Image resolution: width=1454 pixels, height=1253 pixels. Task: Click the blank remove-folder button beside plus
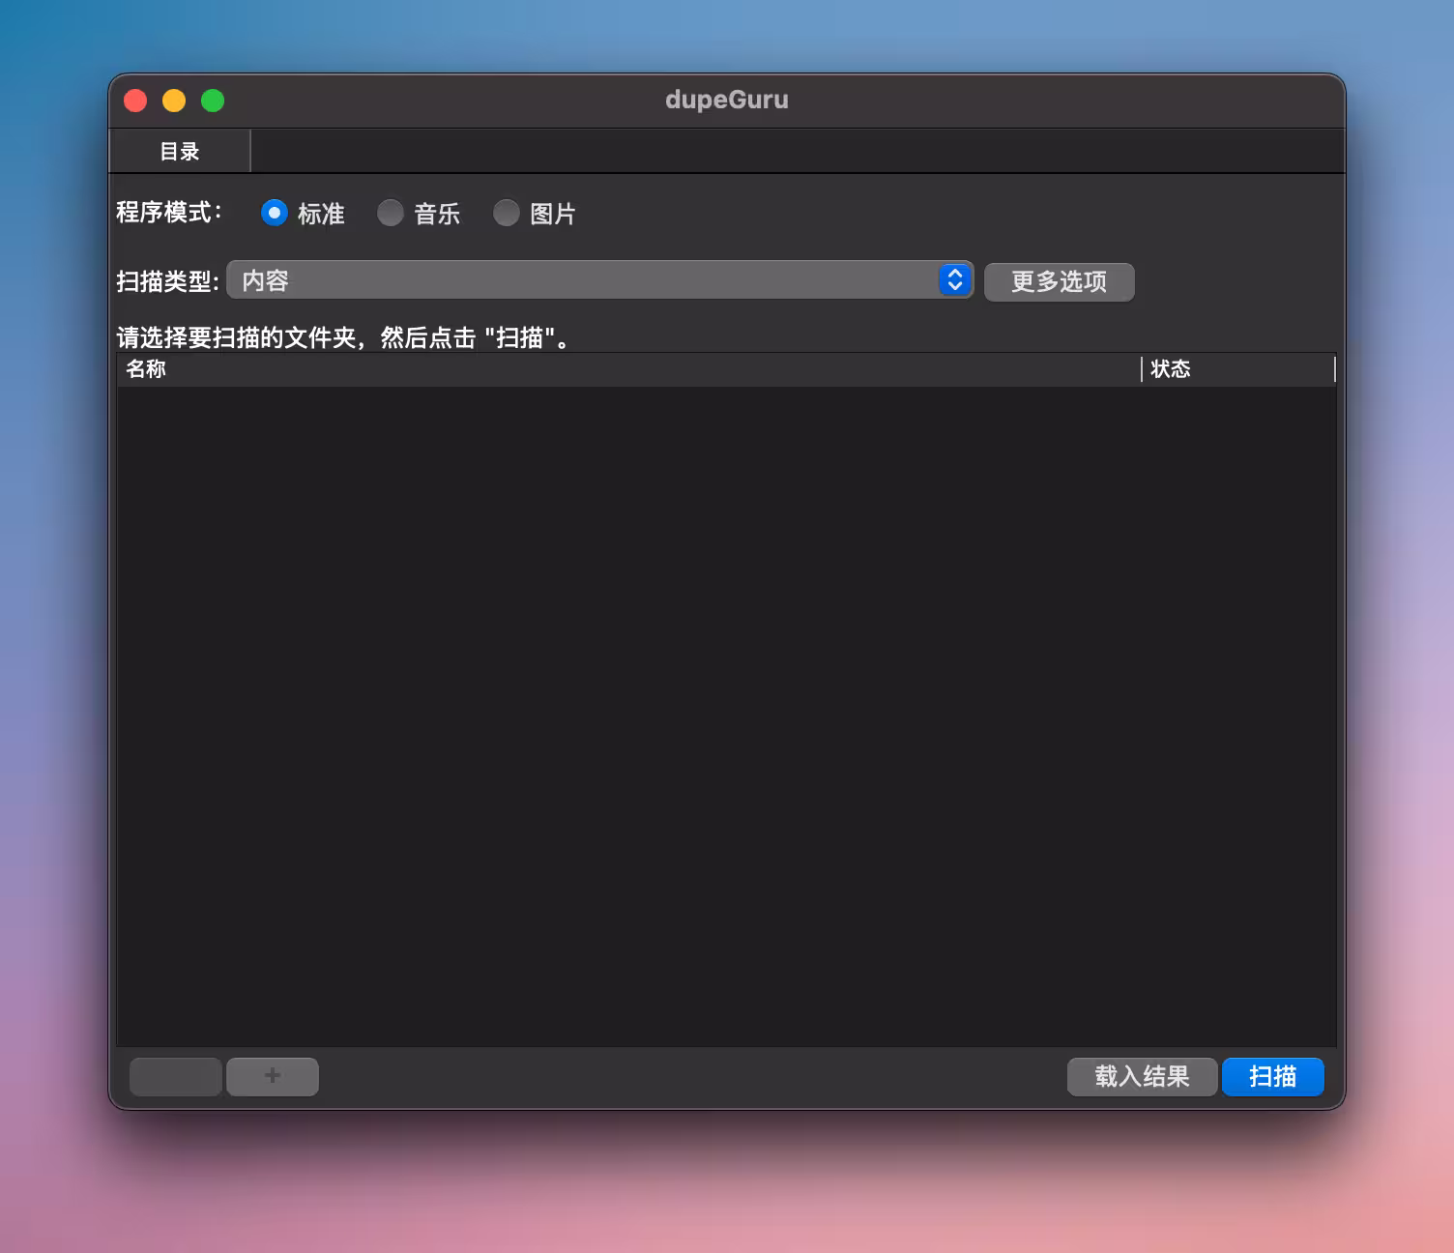click(176, 1076)
